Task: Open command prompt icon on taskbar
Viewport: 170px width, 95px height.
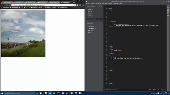Action: tap(58, 93)
